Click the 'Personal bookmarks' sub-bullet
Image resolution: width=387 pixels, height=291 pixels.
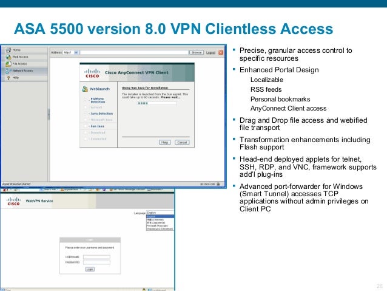click(x=280, y=99)
